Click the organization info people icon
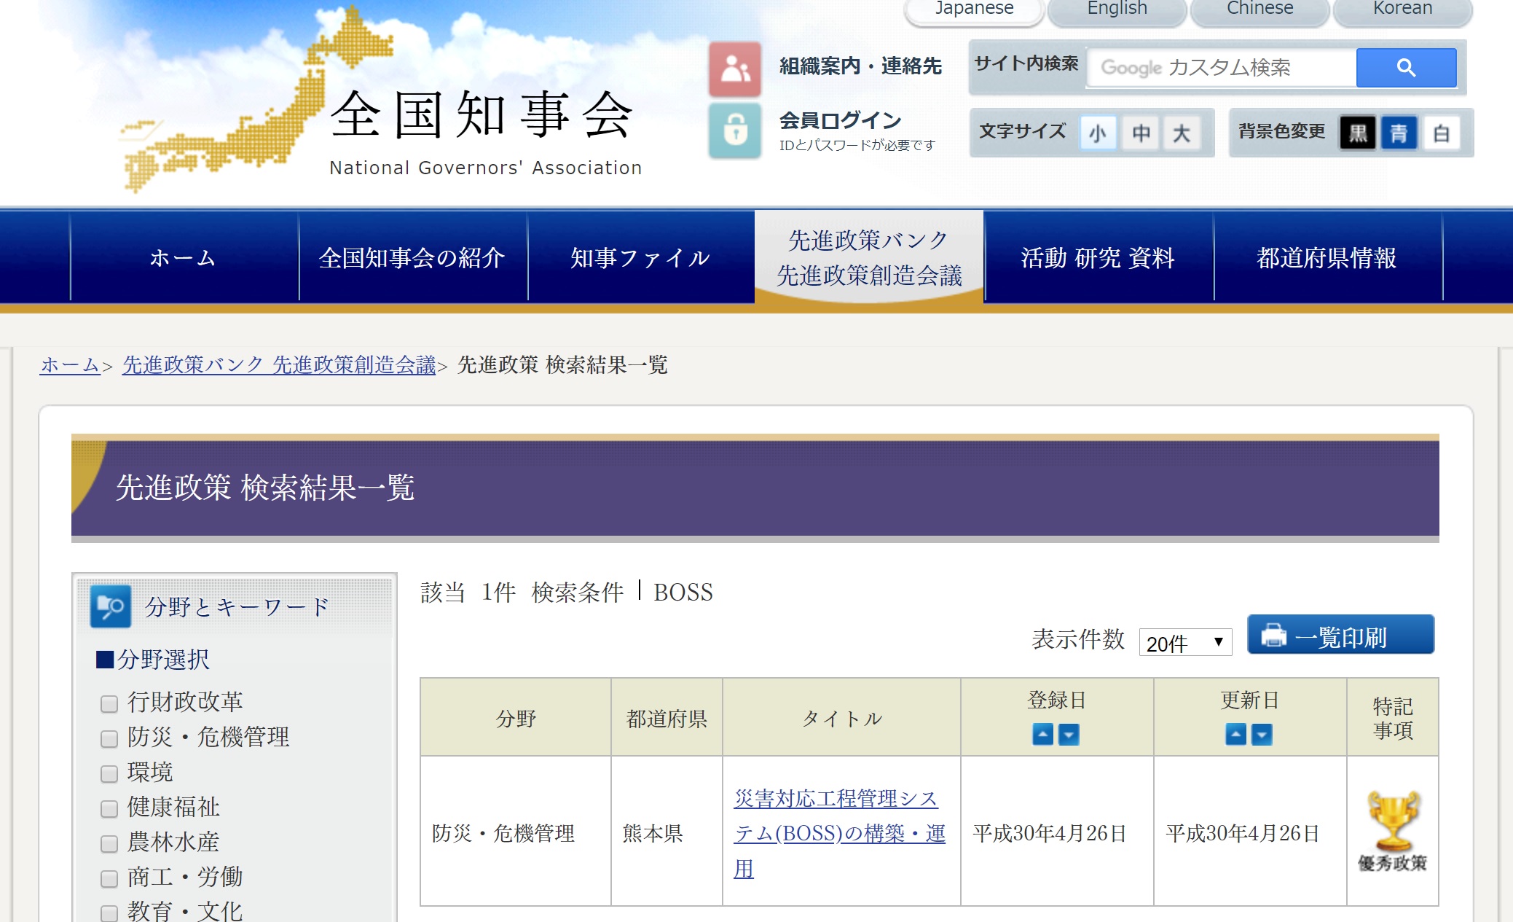1513x922 pixels. (x=735, y=69)
